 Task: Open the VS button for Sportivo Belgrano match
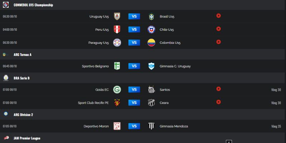(x=134, y=66)
